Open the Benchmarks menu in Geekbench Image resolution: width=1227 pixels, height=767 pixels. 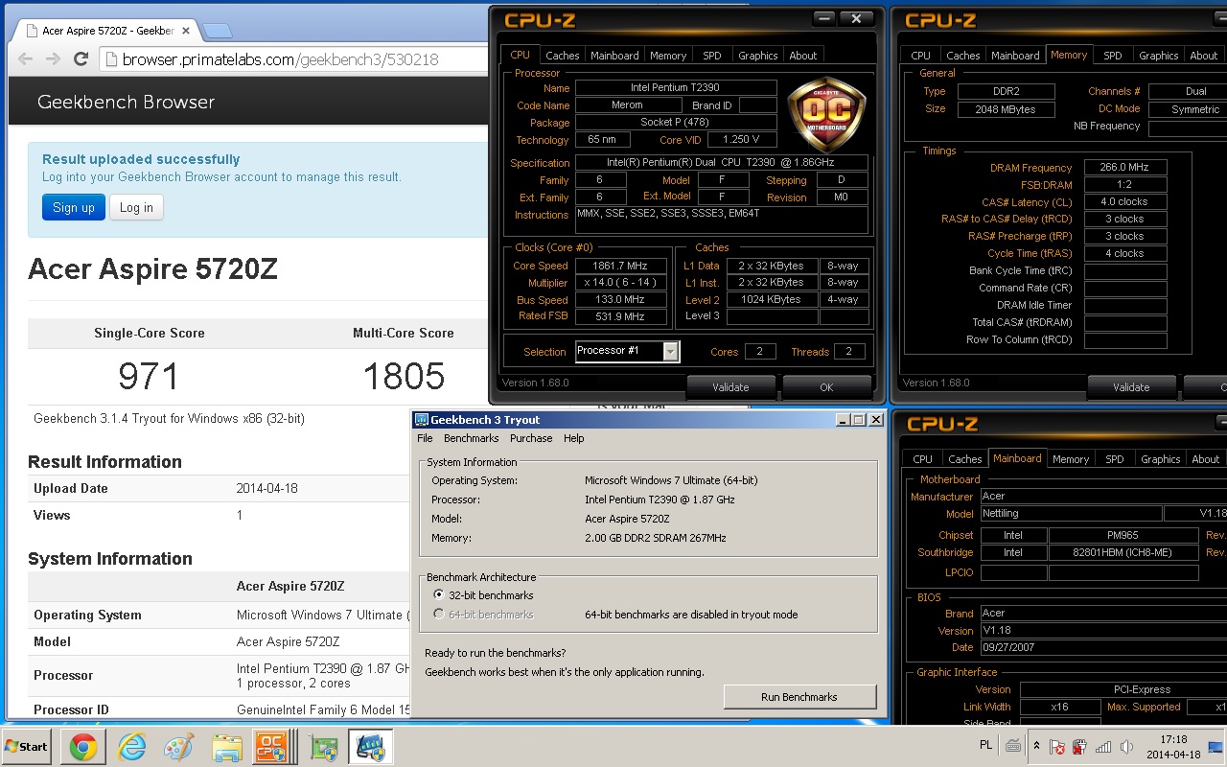pyautogui.click(x=471, y=438)
